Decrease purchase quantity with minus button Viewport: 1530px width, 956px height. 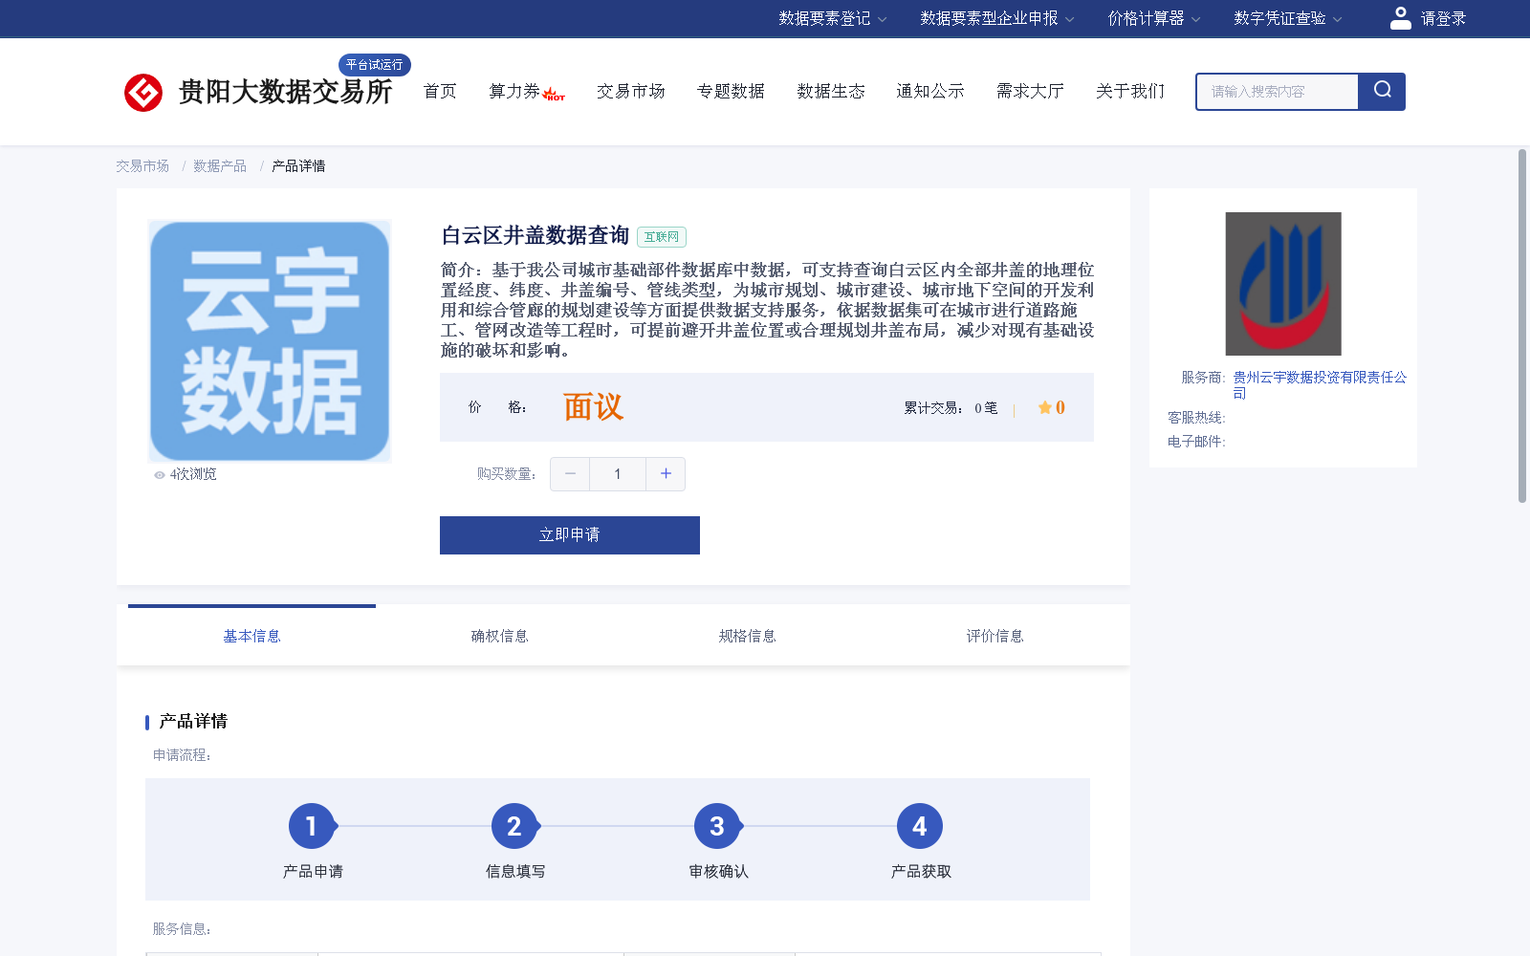(570, 474)
